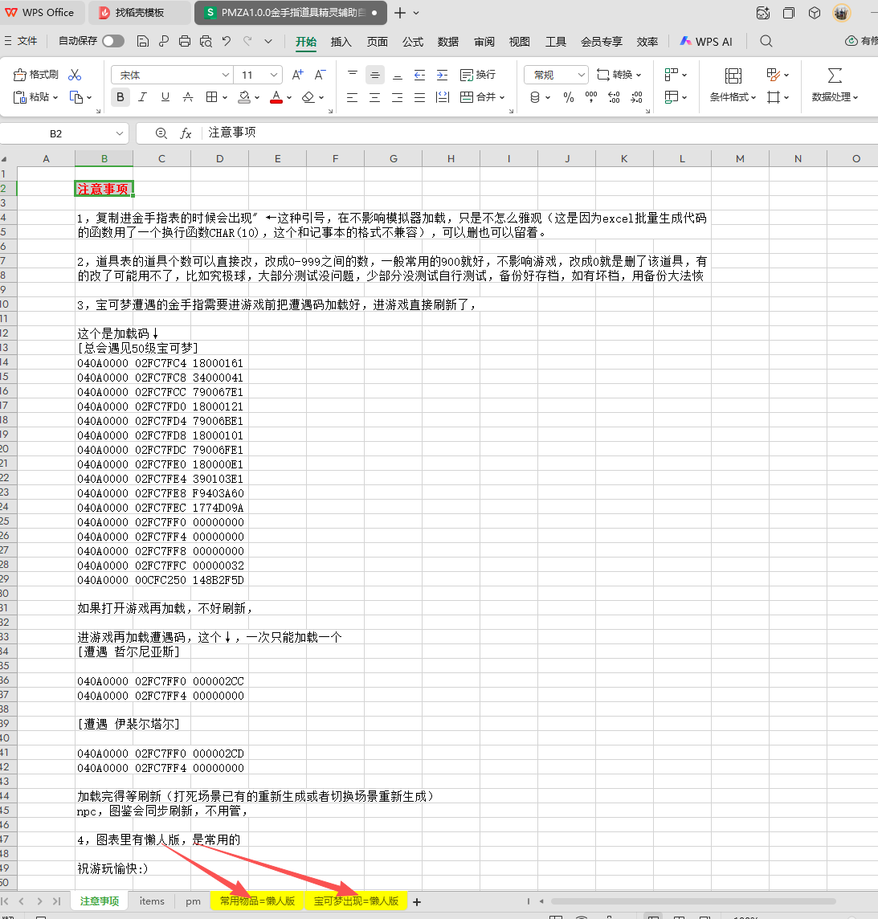Viewport: 878px width, 919px height.
Task: Toggle bold formatting button
Action: (120, 97)
